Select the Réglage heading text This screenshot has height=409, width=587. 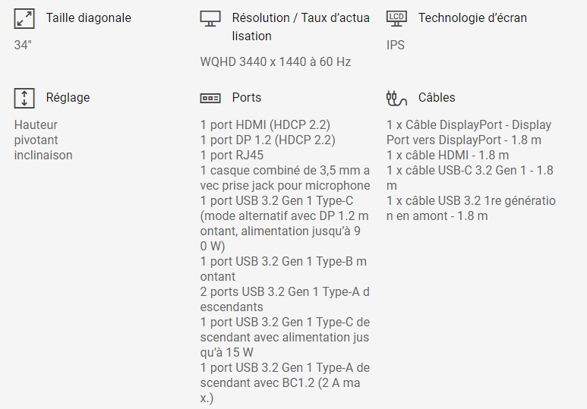[x=68, y=97]
